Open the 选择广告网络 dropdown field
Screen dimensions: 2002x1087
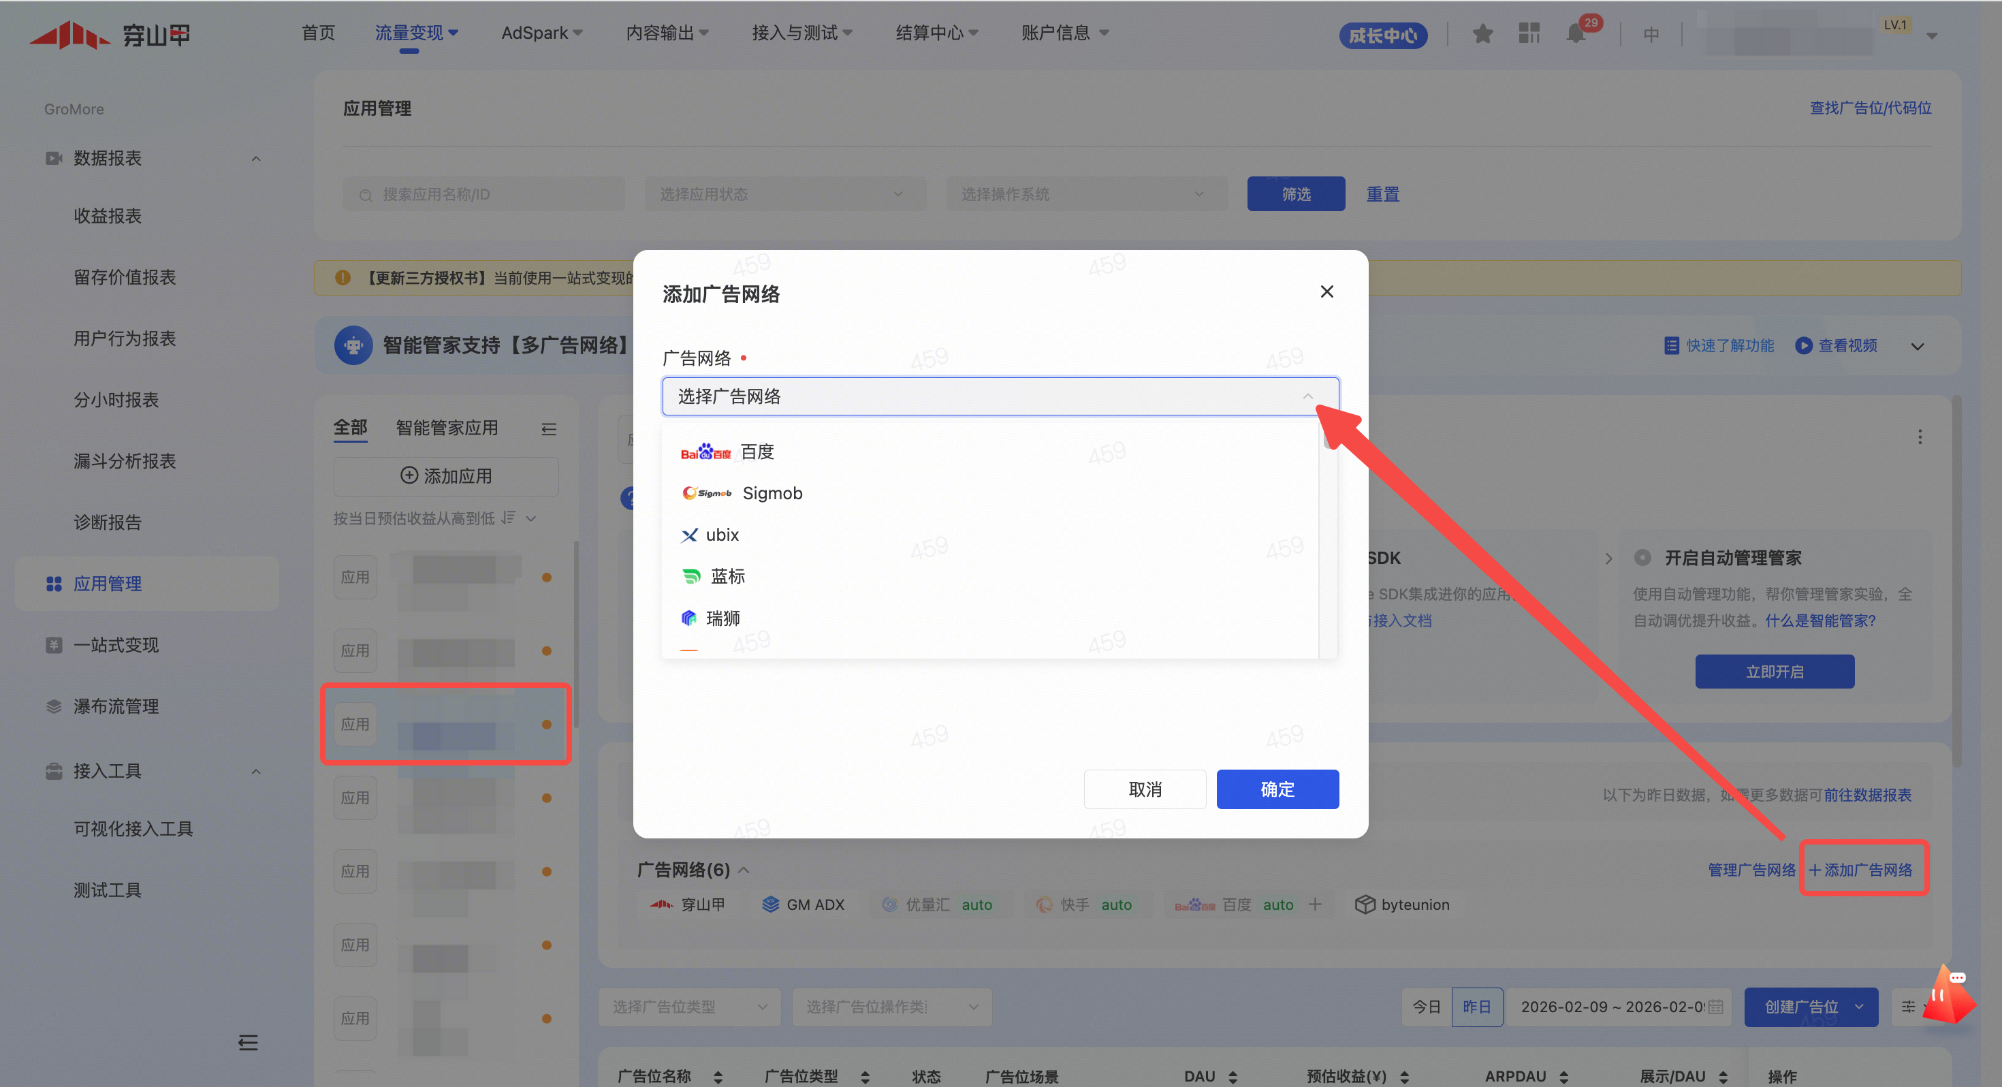1000,396
